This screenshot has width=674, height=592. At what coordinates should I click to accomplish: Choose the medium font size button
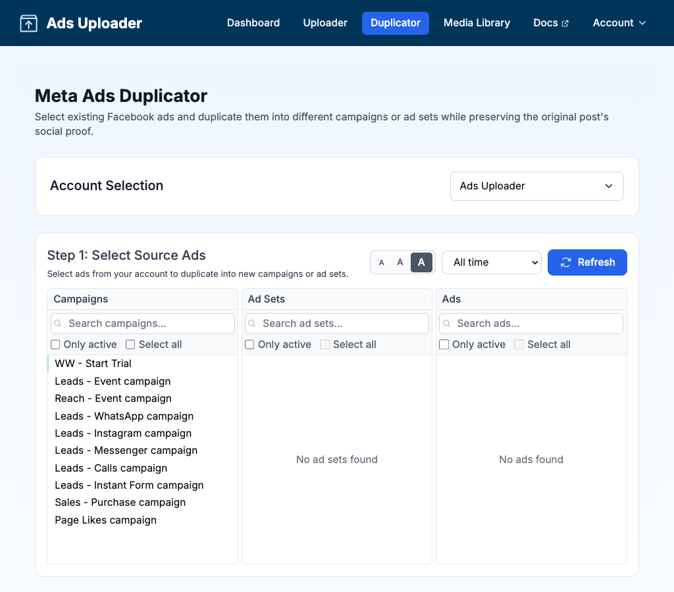click(x=400, y=262)
